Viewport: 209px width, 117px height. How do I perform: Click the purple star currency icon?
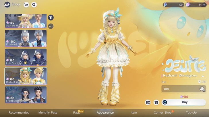pyautogui.click(x=188, y=5)
